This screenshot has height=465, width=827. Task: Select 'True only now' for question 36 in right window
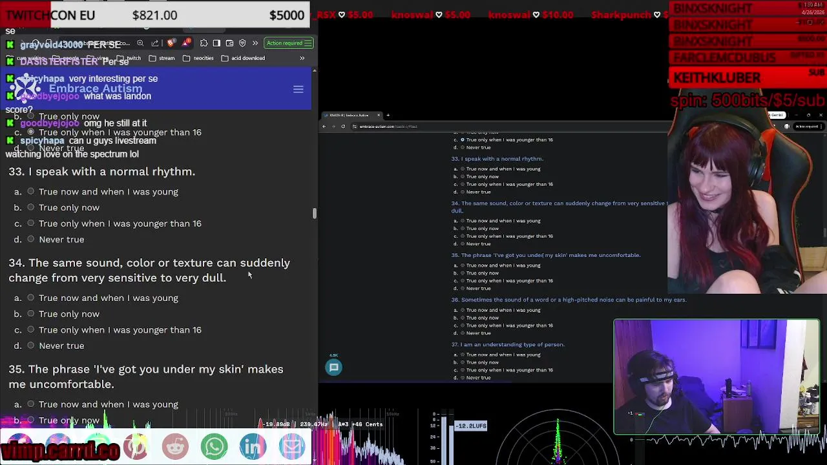463,318
